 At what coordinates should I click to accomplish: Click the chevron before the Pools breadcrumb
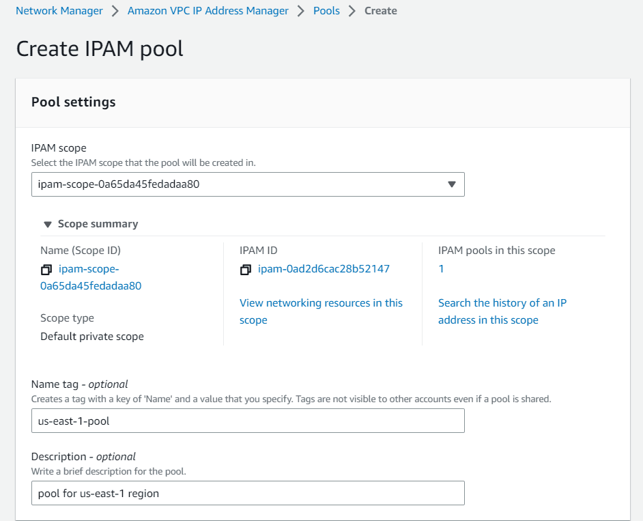coord(301,11)
